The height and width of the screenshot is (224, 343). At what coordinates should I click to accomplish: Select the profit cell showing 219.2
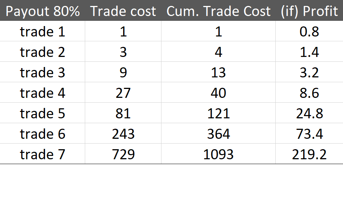pos(309,154)
